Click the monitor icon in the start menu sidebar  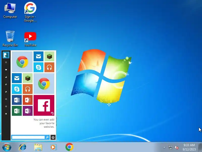click(x=6, y=62)
